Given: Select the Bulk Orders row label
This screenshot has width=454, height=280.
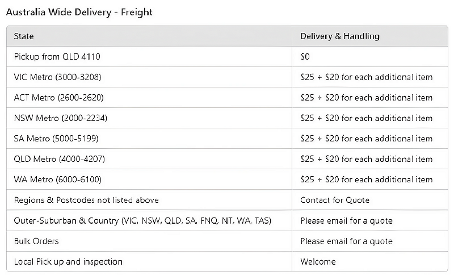Looking at the screenshot, I should click(36, 241).
